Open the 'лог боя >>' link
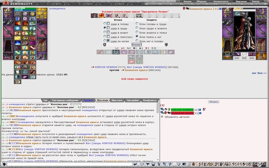This screenshot has height=168, width=269. point(259,73)
